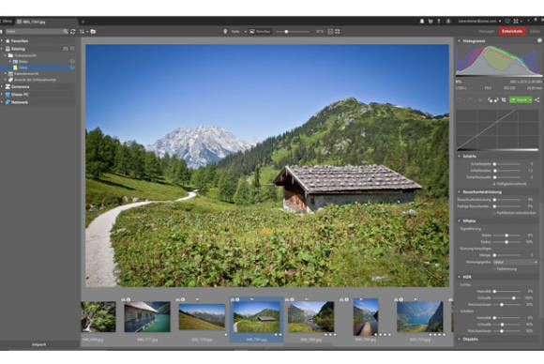The image size is (544, 364).
Task: Click the refresh icon beside the search field
Action: pos(73,32)
